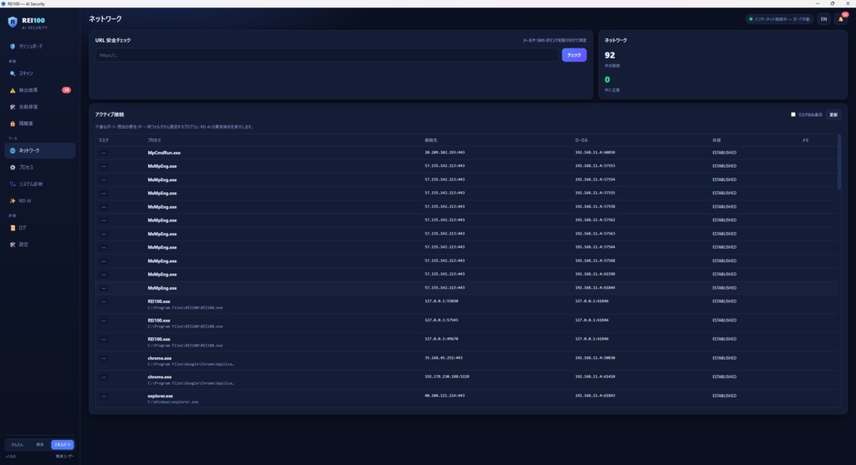Click the URL 安全チェック heading
Viewport: 856px width, 465px height.
[x=113, y=40]
